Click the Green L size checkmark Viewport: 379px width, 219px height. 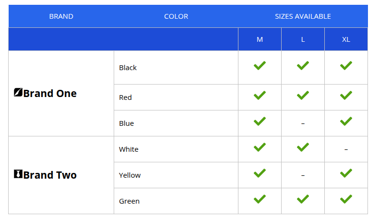coord(303,199)
